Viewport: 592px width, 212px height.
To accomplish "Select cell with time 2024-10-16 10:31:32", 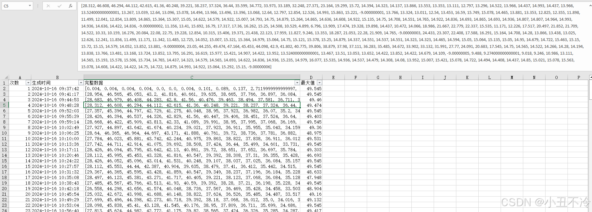I will tap(57, 172).
